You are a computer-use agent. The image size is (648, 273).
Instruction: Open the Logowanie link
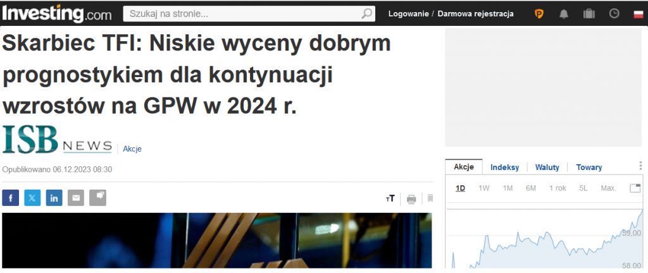pos(408,14)
